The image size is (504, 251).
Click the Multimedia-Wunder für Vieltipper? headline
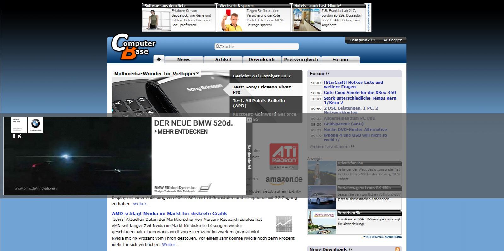[156, 74]
